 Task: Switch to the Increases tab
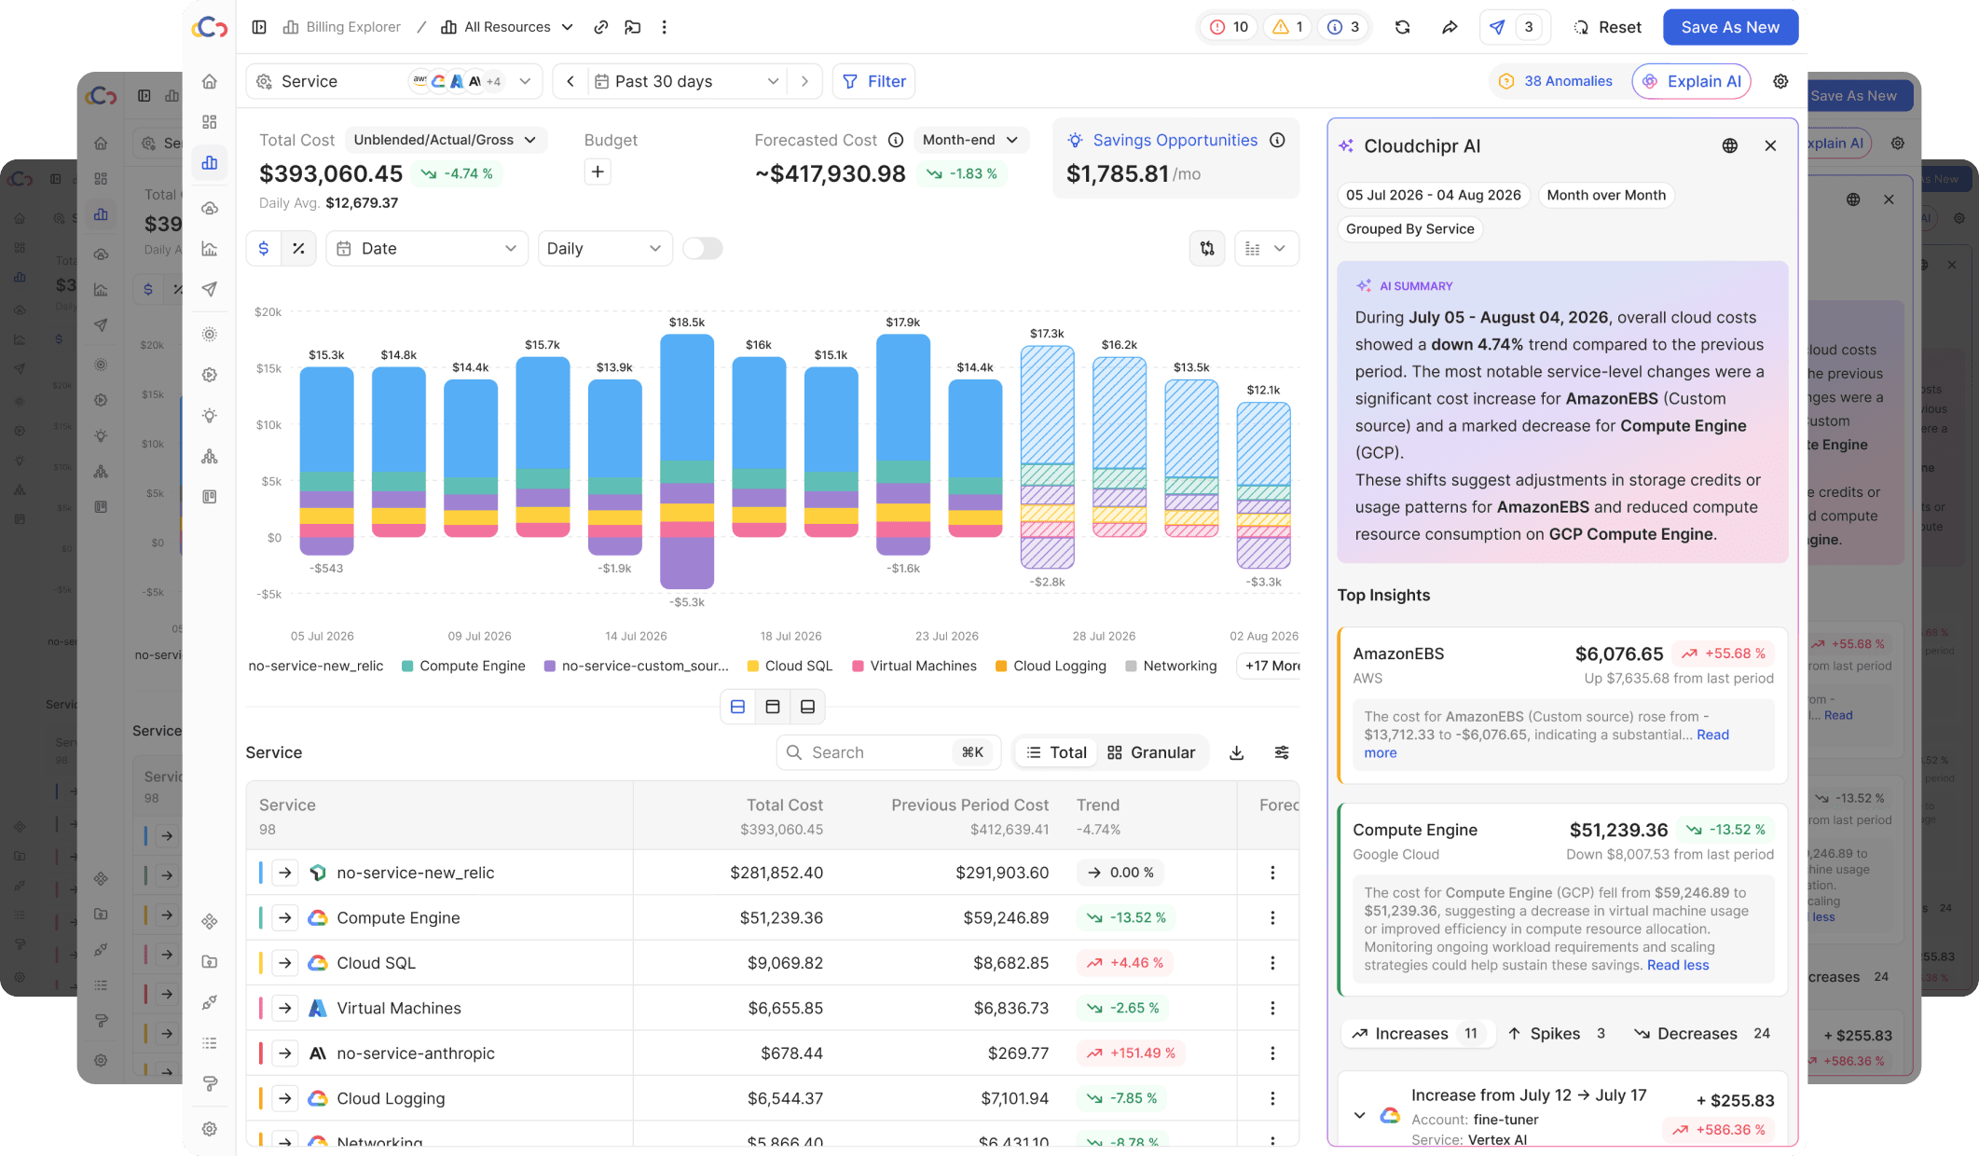click(x=1416, y=1033)
